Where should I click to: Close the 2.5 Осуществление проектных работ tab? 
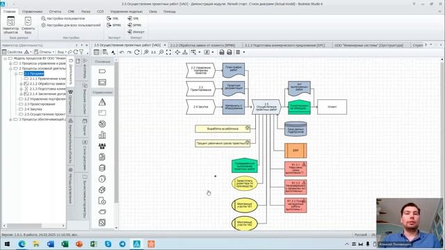click(x=165, y=45)
